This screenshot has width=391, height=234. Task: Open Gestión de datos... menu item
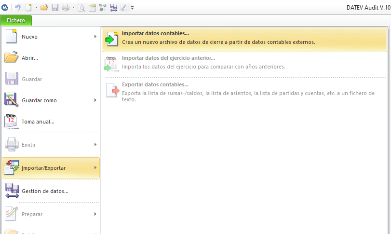click(51, 191)
